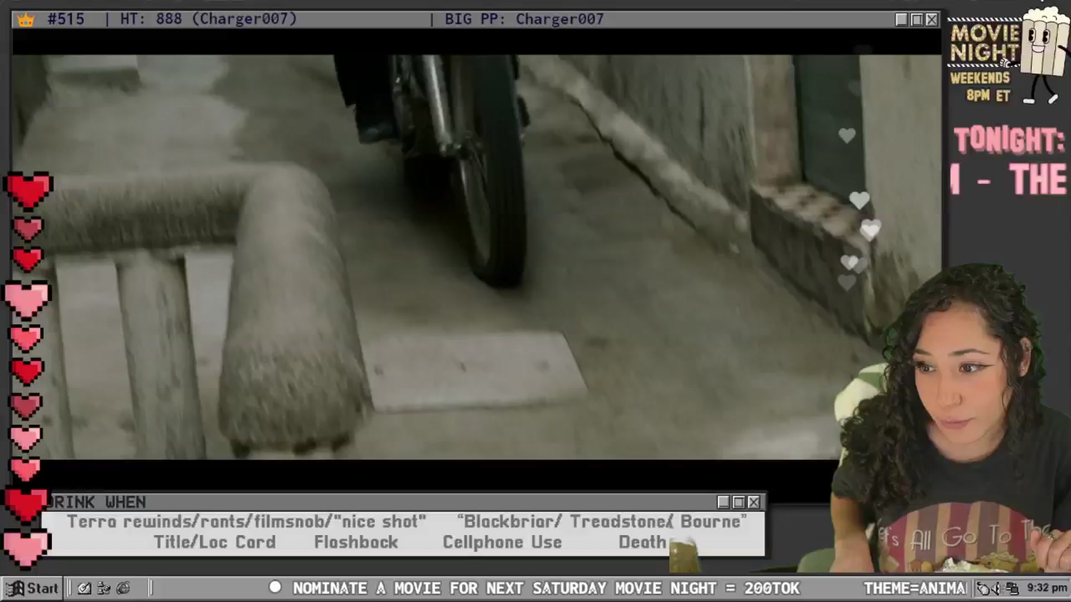
Task: Maximize the Drink When window
Action: 739,502
